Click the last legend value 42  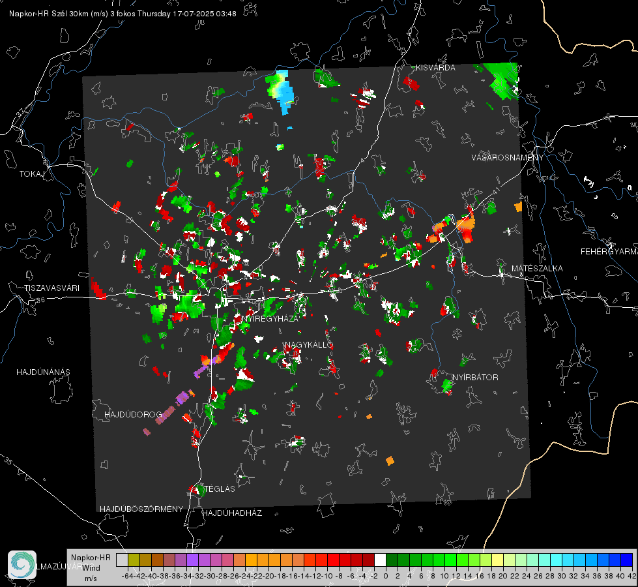[632, 576]
